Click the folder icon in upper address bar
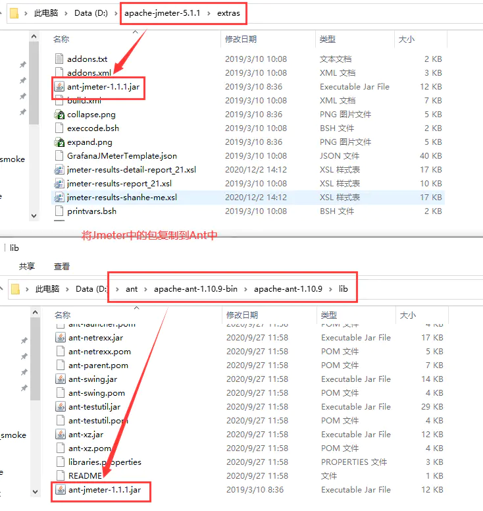This screenshot has height=511, width=483. tap(14, 13)
